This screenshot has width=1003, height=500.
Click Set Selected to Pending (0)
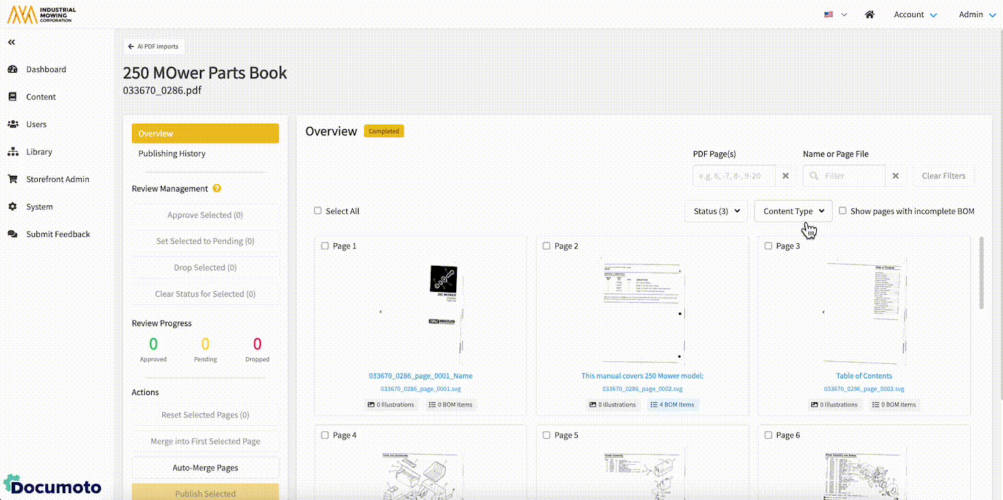coord(205,241)
